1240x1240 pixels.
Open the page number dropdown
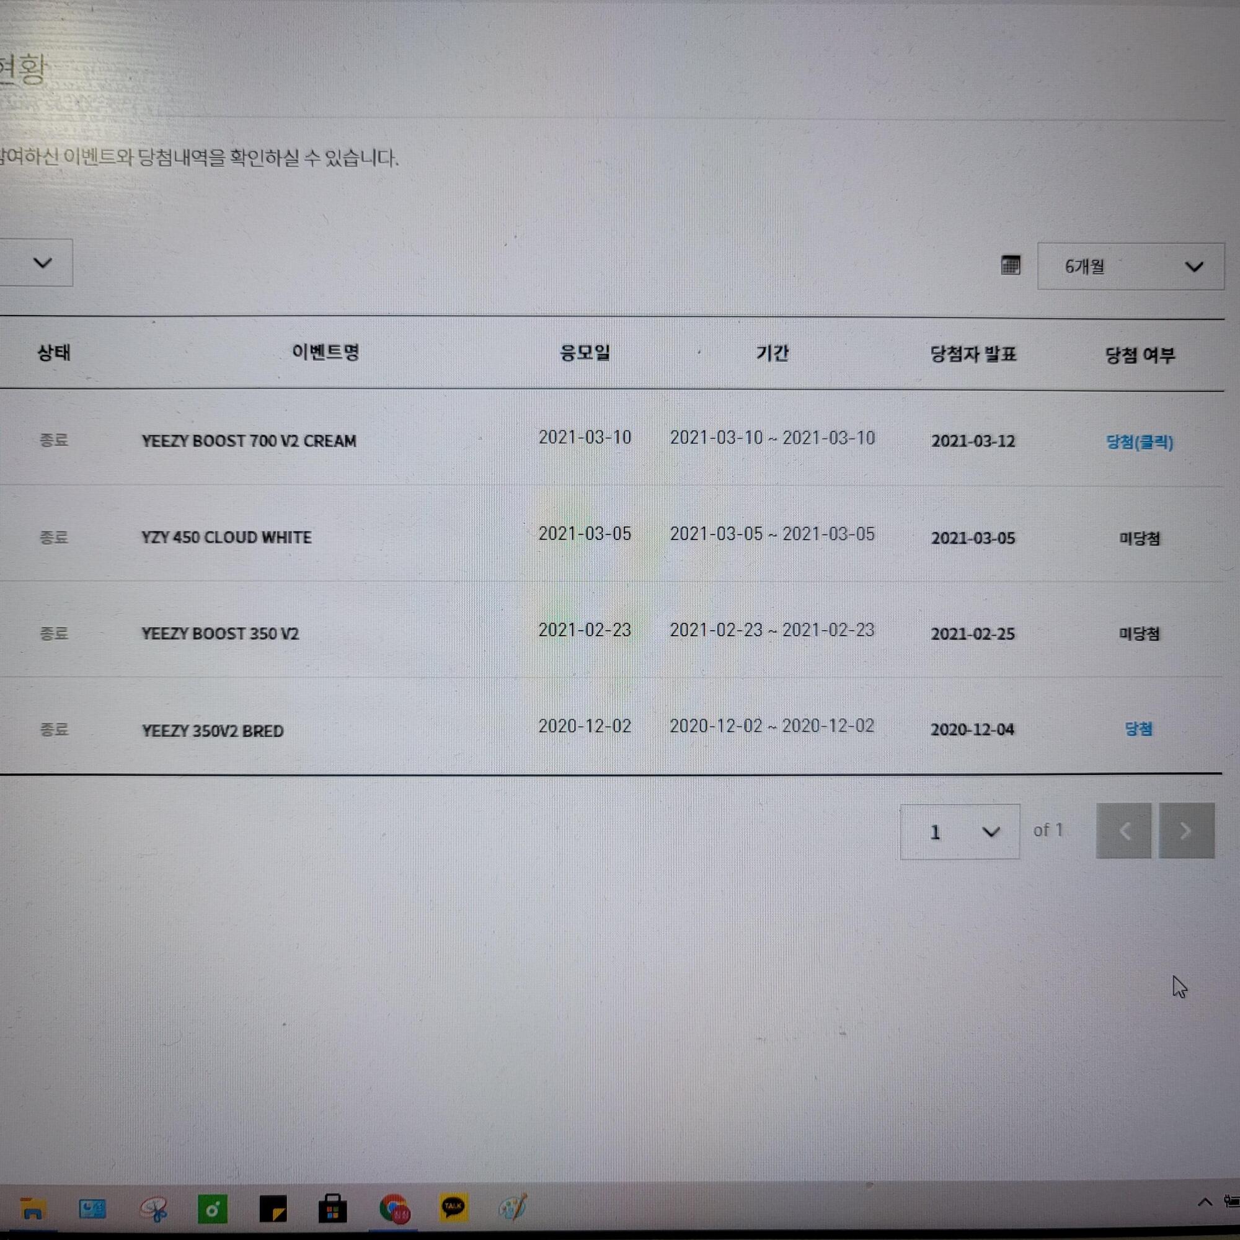960,832
